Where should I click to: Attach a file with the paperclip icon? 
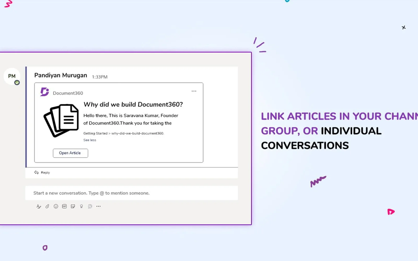[47, 206]
